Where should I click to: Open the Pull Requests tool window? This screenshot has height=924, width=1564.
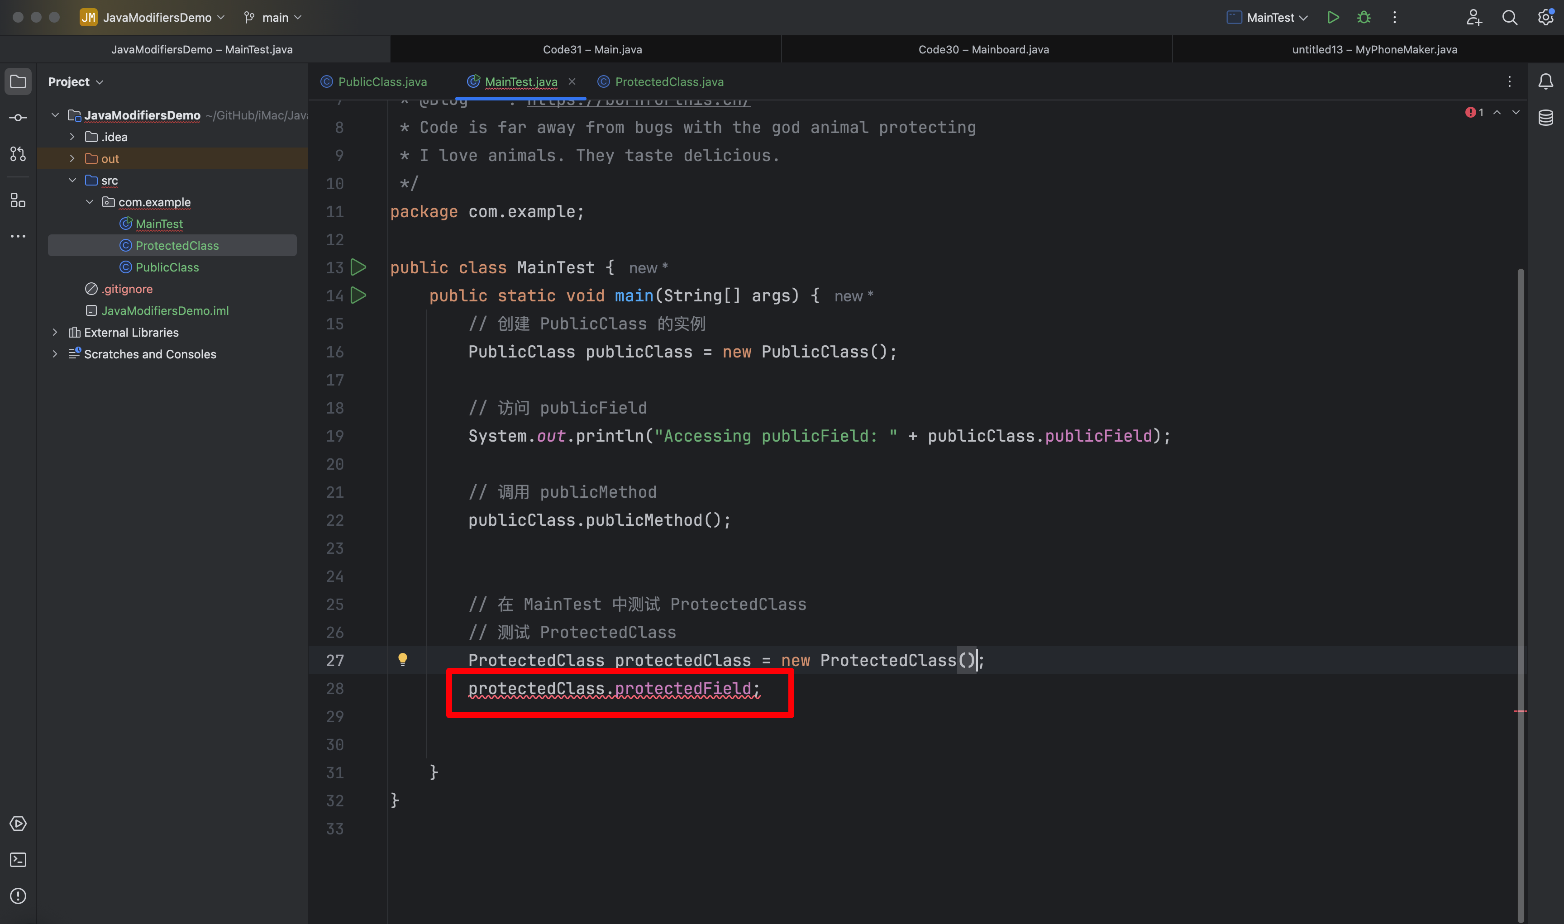pos(18,154)
